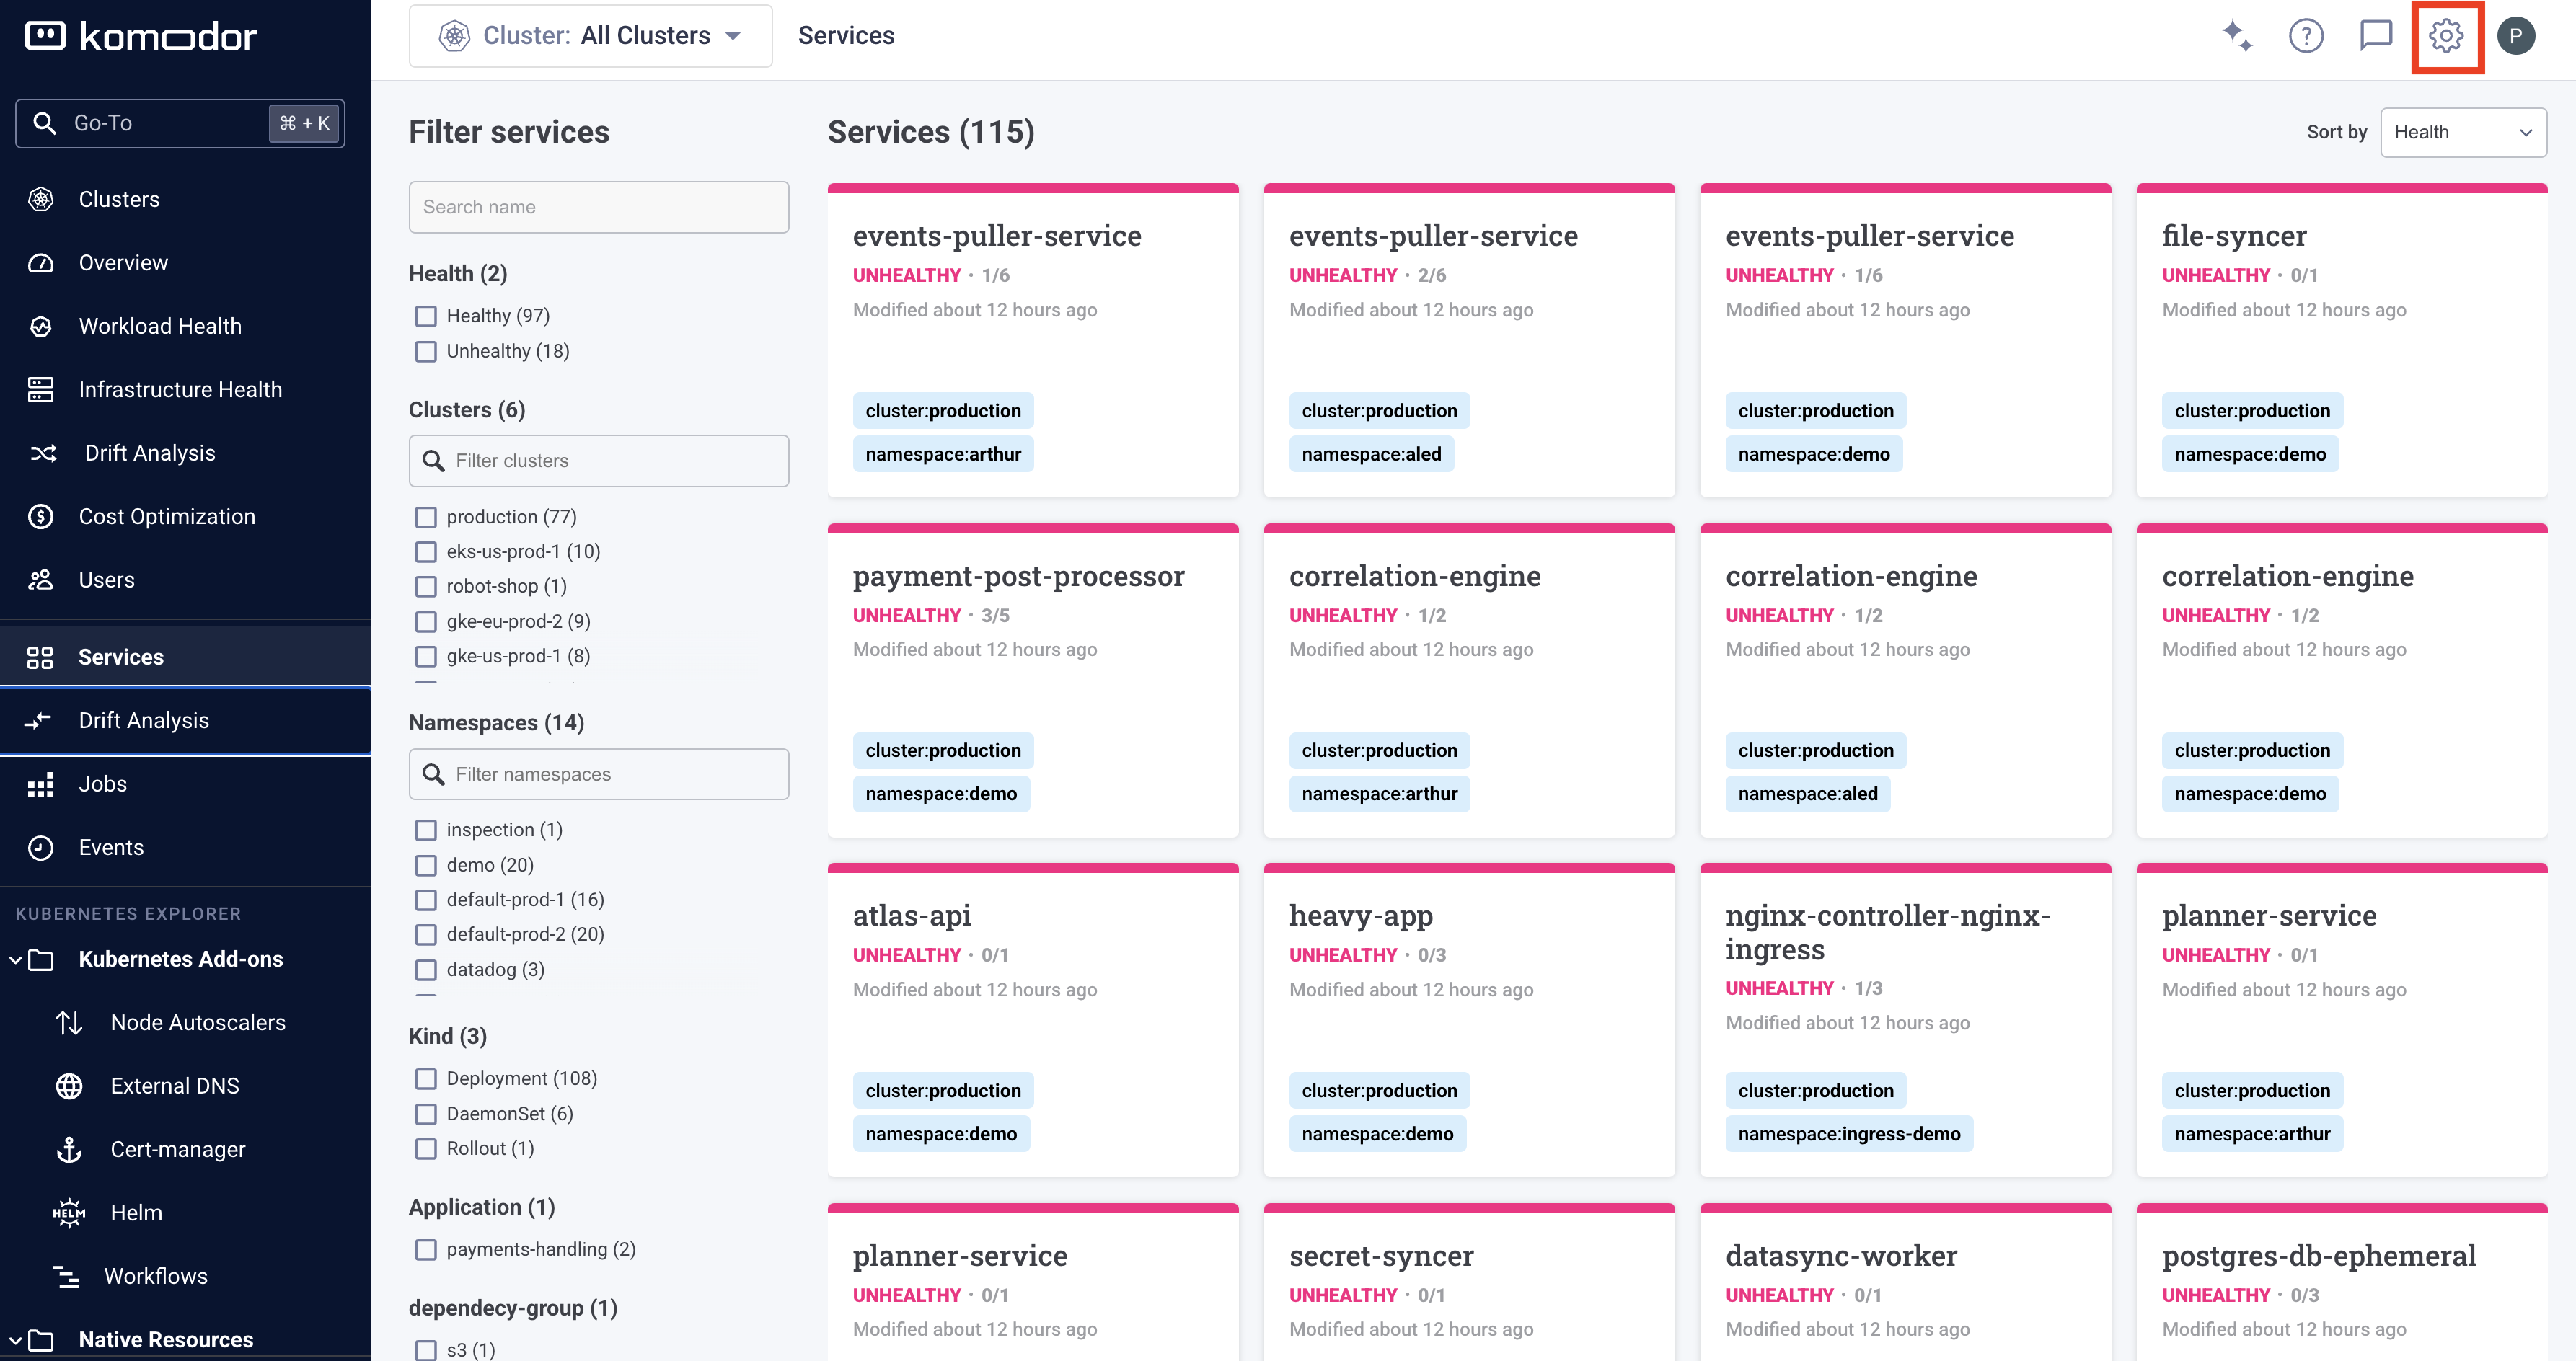Check the gke-eu-prod-2 (9) cluster filter
2576x1361 pixels.
pyautogui.click(x=426, y=621)
